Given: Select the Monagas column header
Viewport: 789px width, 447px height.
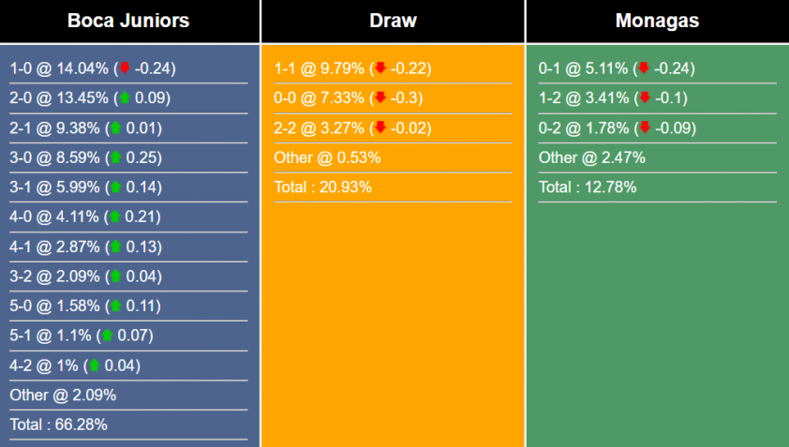Looking at the screenshot, I should pyautogui.click(x=657, y=21).
